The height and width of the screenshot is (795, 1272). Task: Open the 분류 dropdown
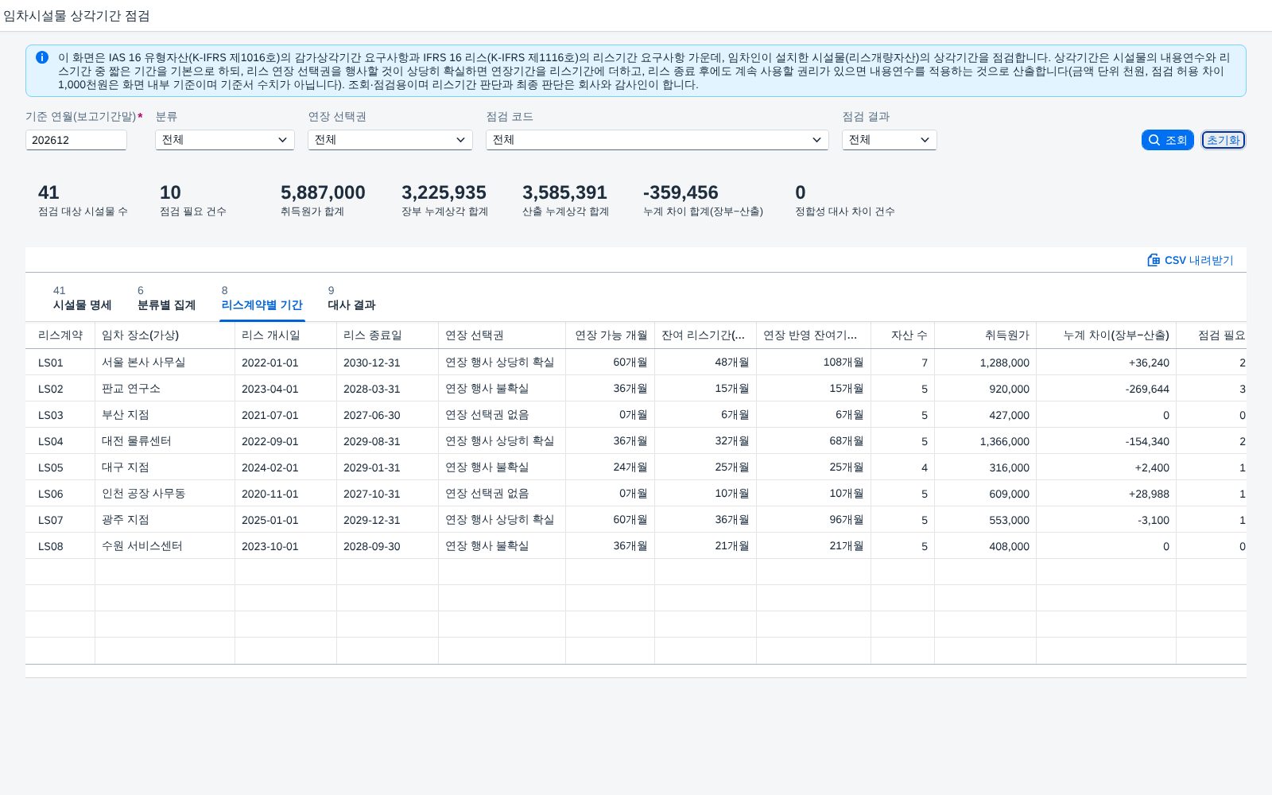224,140
